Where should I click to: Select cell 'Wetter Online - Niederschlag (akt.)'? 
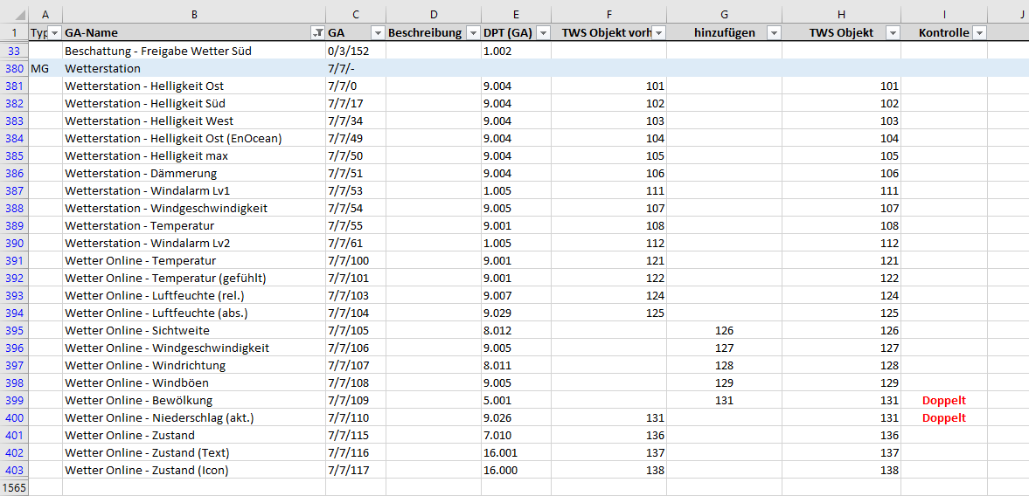pos(194,417)
